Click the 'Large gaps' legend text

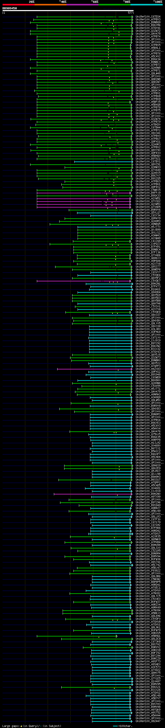[x=11, y=726]
